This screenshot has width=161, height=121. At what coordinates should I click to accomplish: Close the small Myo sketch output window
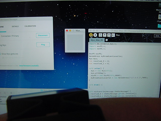[x=67, y=31]
